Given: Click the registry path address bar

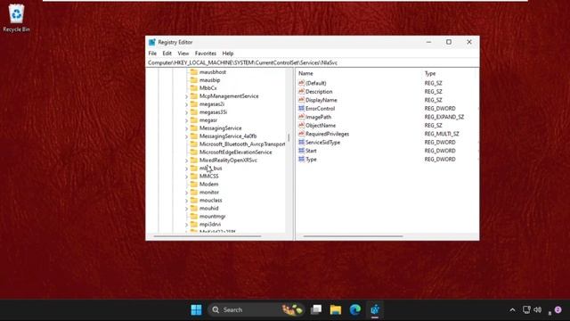Looking at the screenshot, I should [313, 62].
